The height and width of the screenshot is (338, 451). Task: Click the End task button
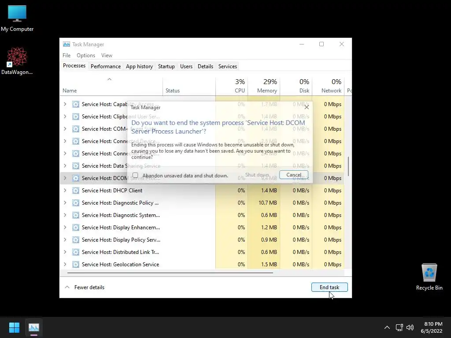click(x=329, y=287)
